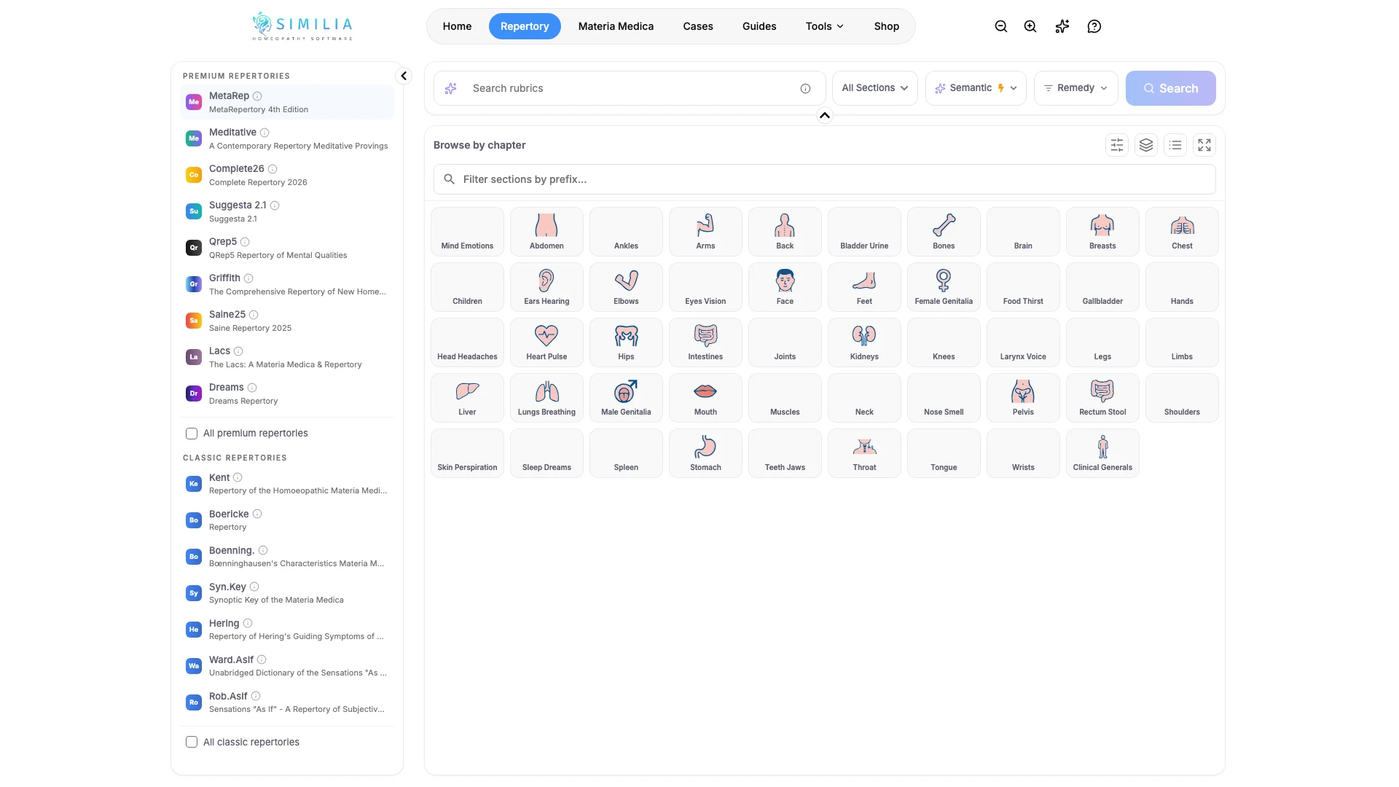
Task: Select the Complete26 repertory
Action: click(287, 175)
